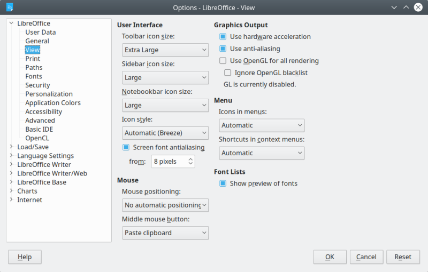Click the Cancel button
This screenshot has height=272, width=428.
click(366, 257)
